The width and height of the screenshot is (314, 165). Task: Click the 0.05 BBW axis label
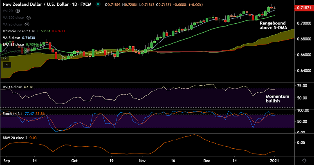[x=301, y=143]
